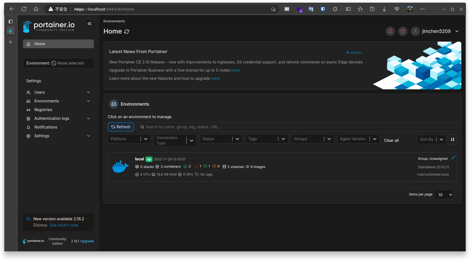470x260 pixels.
Task: Open the notifications bell icon
Action: (390, 31)
